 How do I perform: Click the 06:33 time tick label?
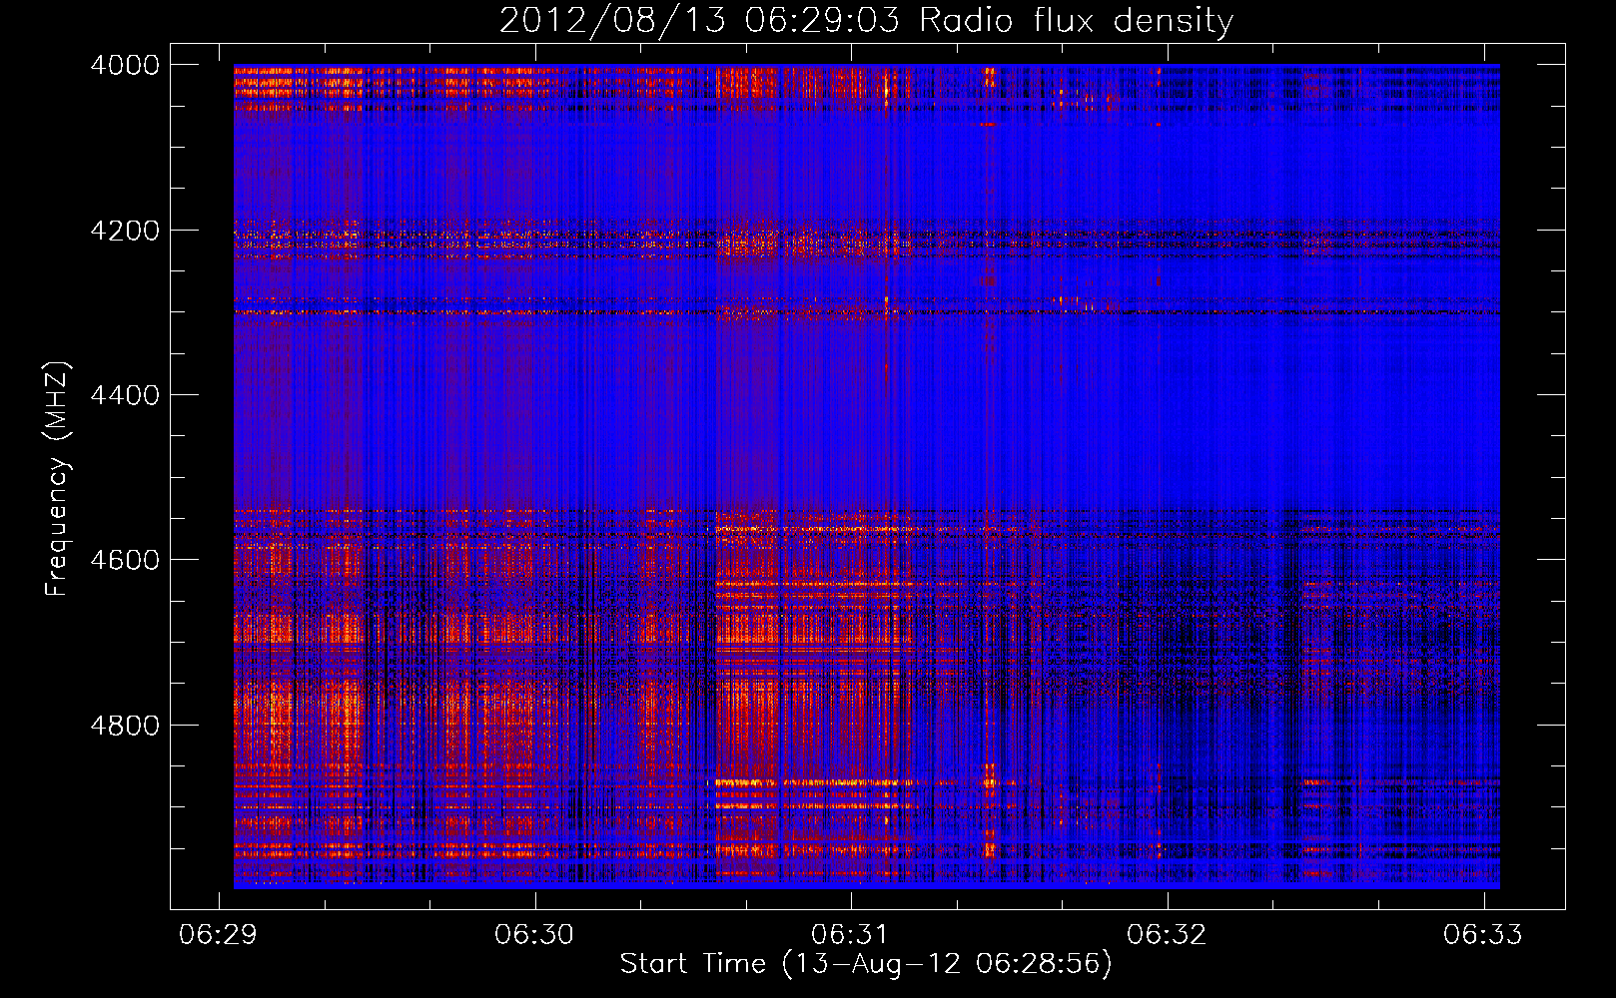coord(1483,934)
